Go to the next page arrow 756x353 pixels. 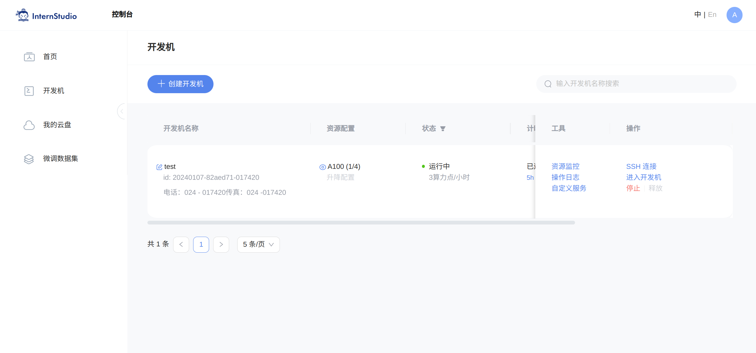point(221,245)
